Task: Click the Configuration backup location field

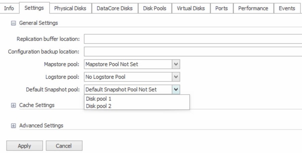Action: click(x=192, y=52)
